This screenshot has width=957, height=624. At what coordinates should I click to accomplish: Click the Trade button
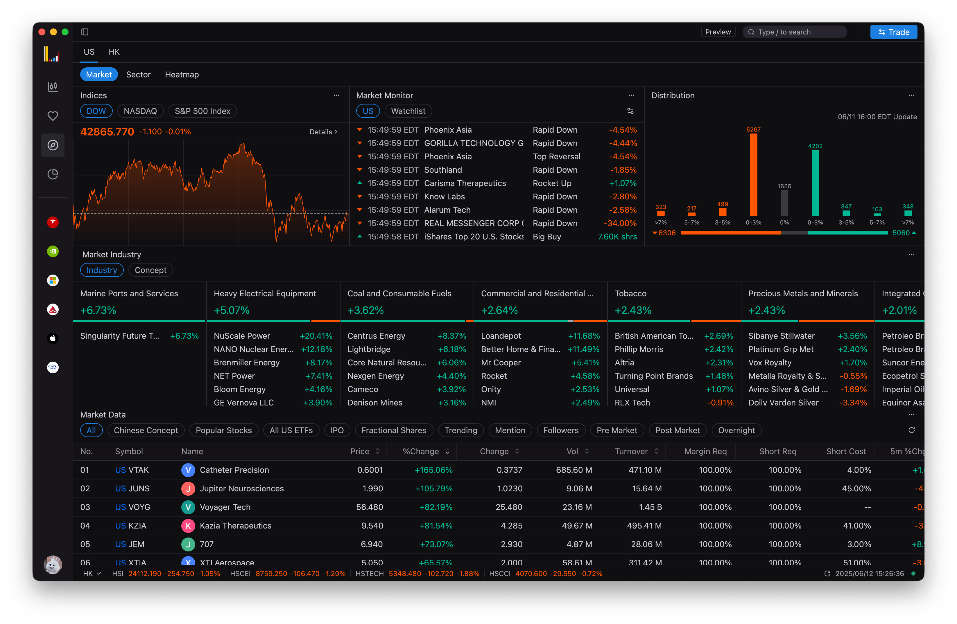pos(893,32)
